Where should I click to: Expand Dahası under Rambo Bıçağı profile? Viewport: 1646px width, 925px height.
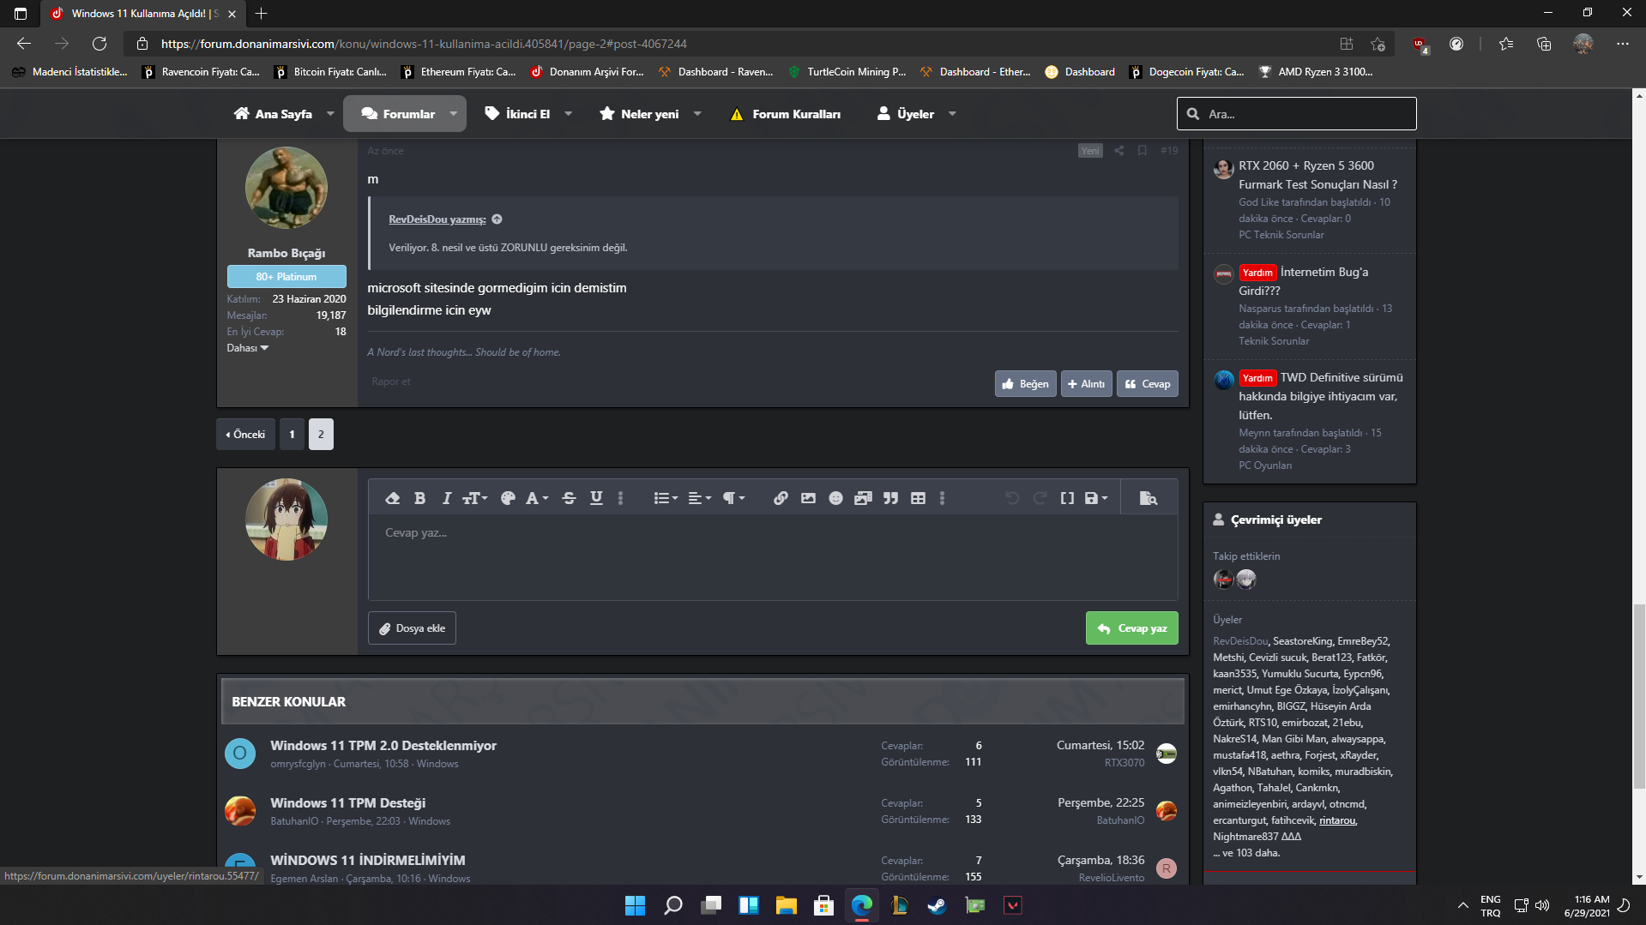tap(247, 348)
